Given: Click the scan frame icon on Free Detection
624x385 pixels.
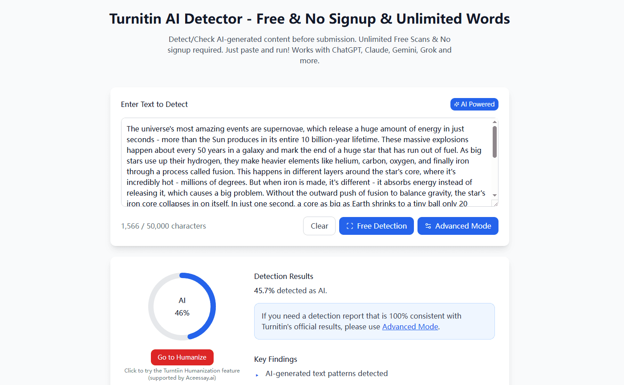Looking at the screenshot, I should click(350, 226).
